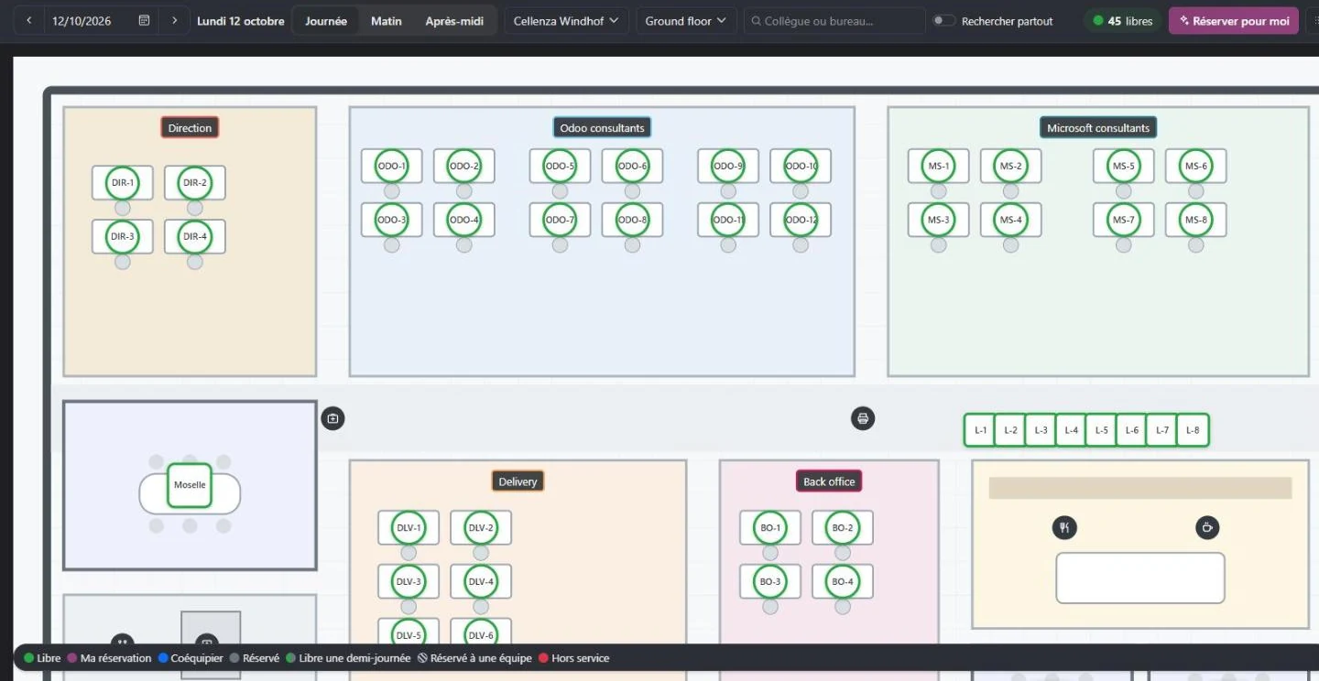Click the restaurant cutlery icon
This screenshot has width=1319, height=681.
click(x=1064, y=527)
